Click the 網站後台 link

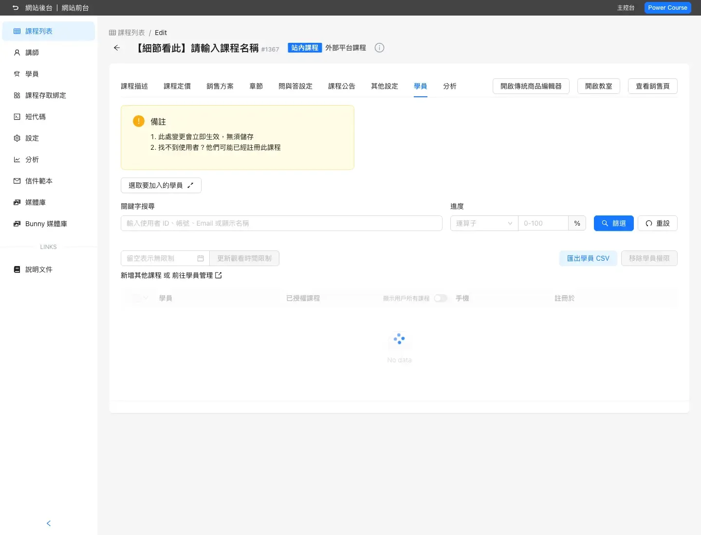click(39, 8)
